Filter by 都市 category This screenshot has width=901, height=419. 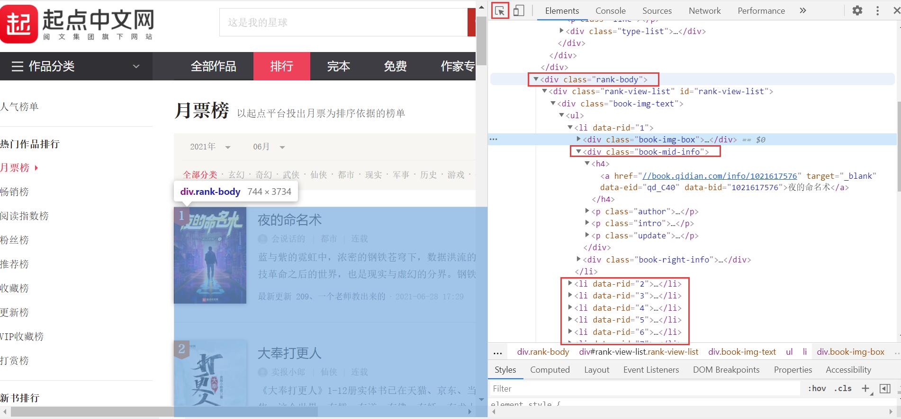(346, 175)
